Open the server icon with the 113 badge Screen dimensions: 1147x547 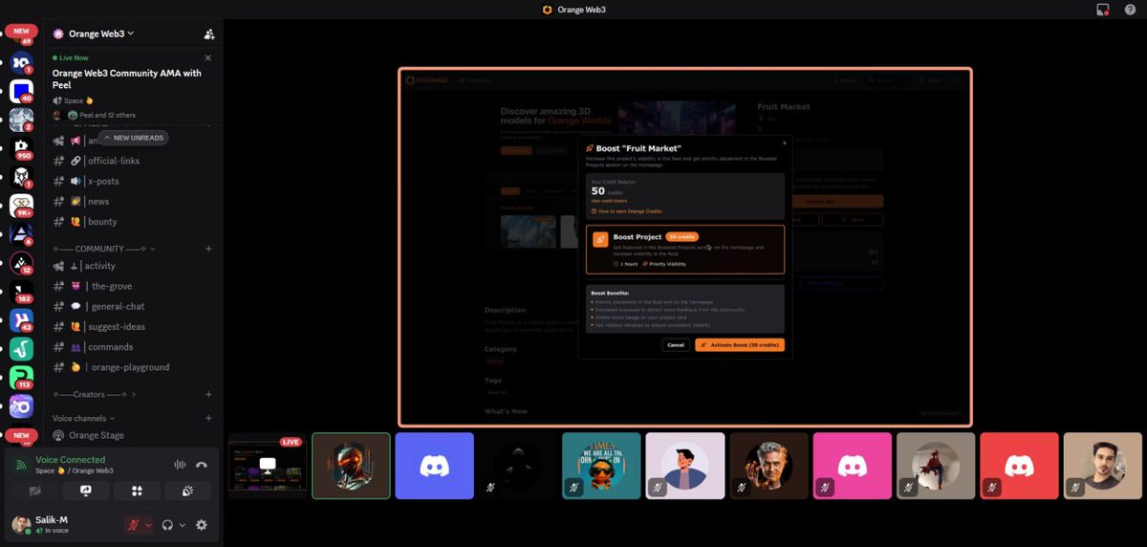tap(21, 378)
